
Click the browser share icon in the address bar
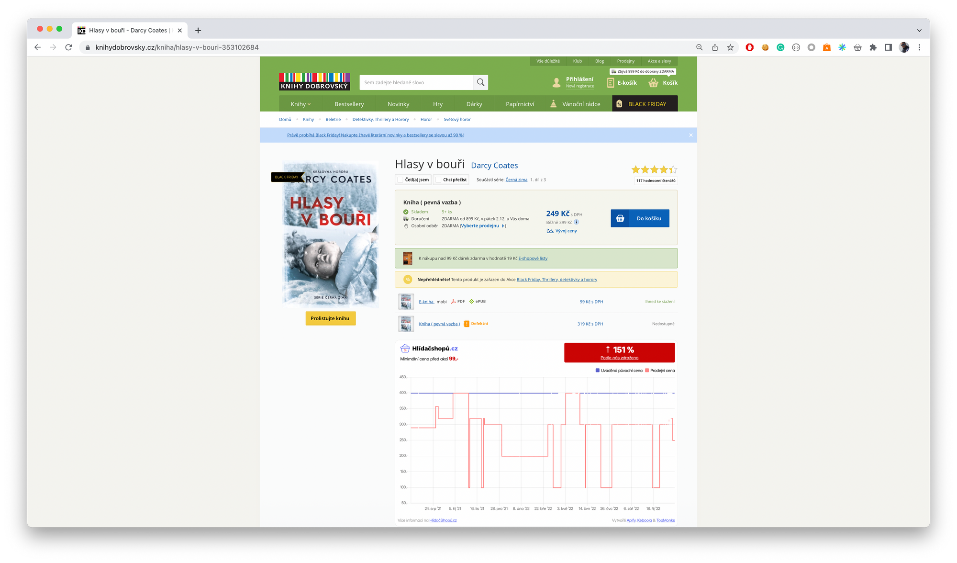(x=715, y=47)
